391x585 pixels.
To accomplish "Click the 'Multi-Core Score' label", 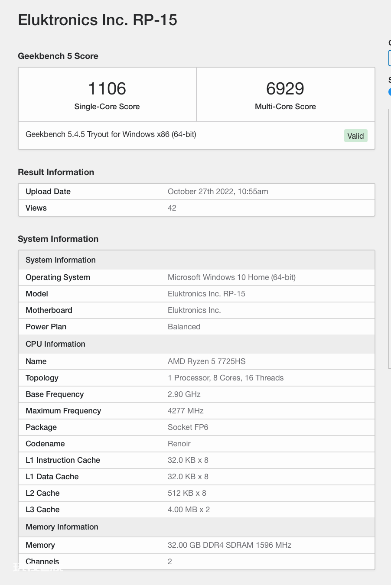I will tap(285, 107).
